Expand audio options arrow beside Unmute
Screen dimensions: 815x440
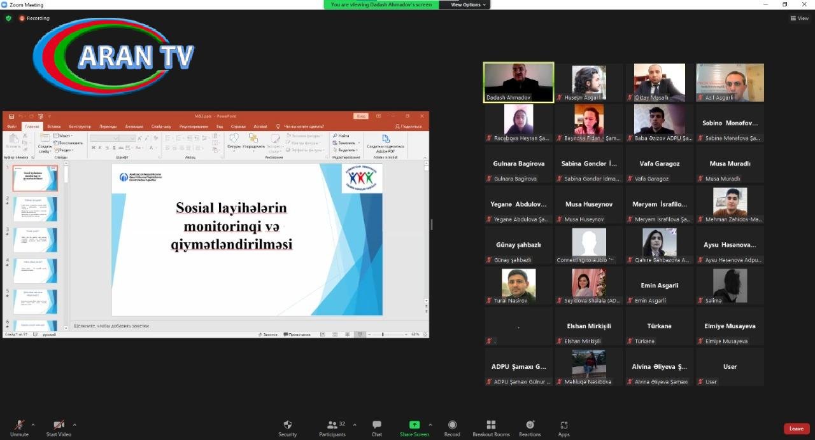(33, 425)
